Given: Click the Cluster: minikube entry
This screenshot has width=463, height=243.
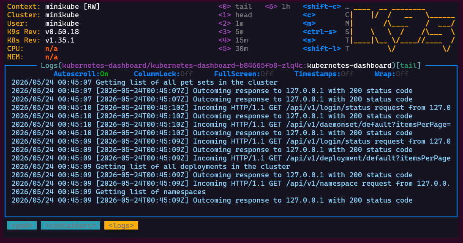Looking at the screenshot, I should (x=43, y=15).
